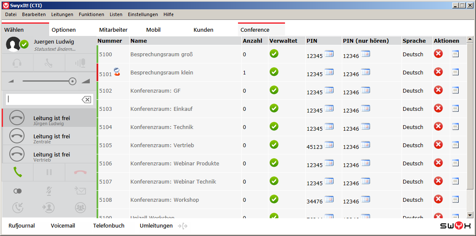Open the Rufjournal link
The image size is (476, 236).
(x=22, y=226)
